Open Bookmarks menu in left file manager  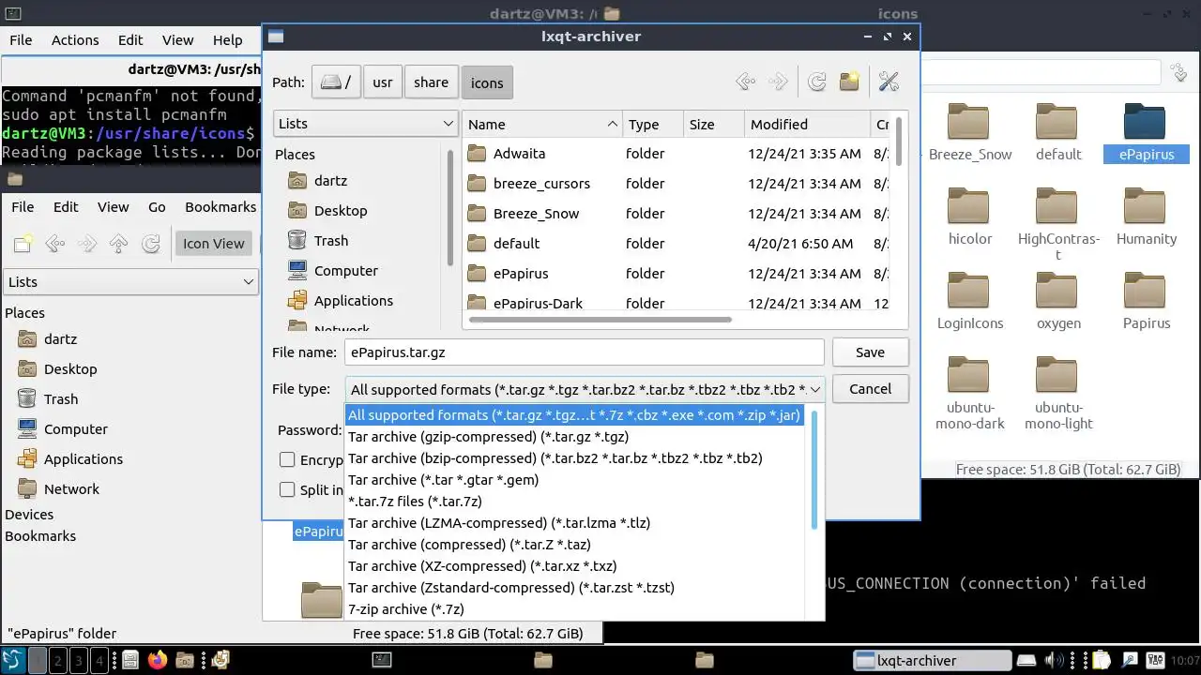[220, 207]
